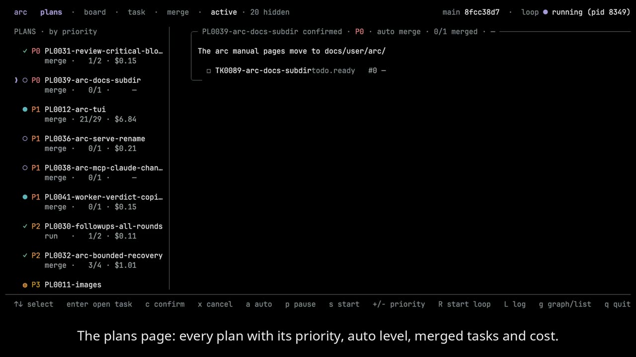The width and height of the screenshot is (636, 357).
Task: Click the $6.84 cost of PL0012-arc-tui
Action: [x=125, y=119]
